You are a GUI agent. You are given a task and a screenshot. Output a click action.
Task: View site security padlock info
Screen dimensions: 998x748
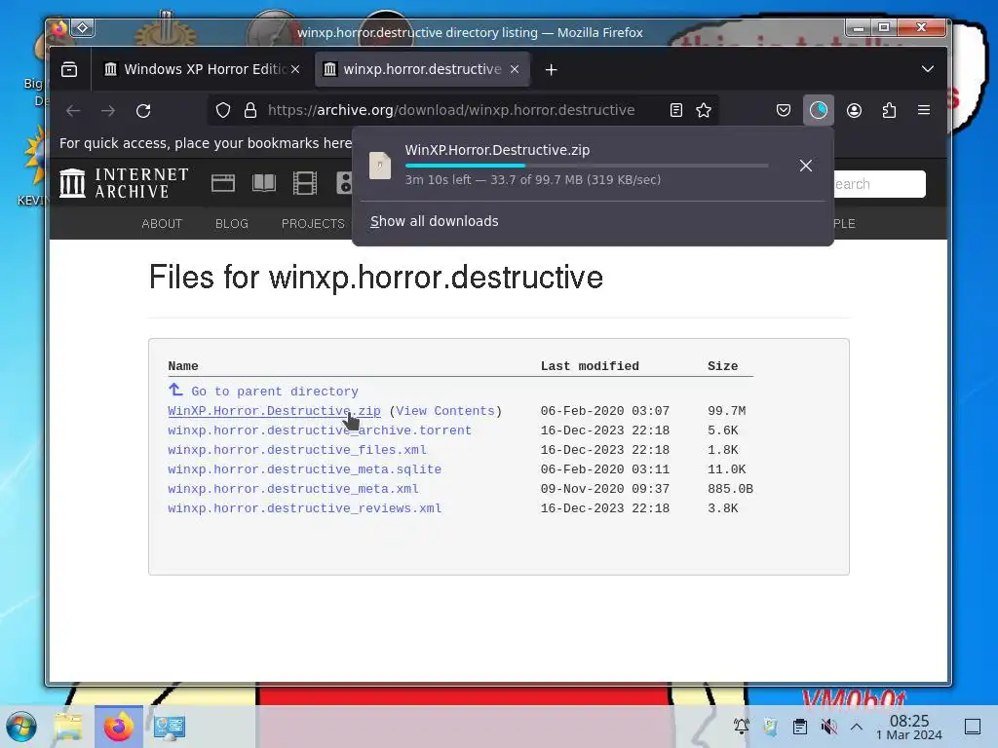[x=250, y=110]
